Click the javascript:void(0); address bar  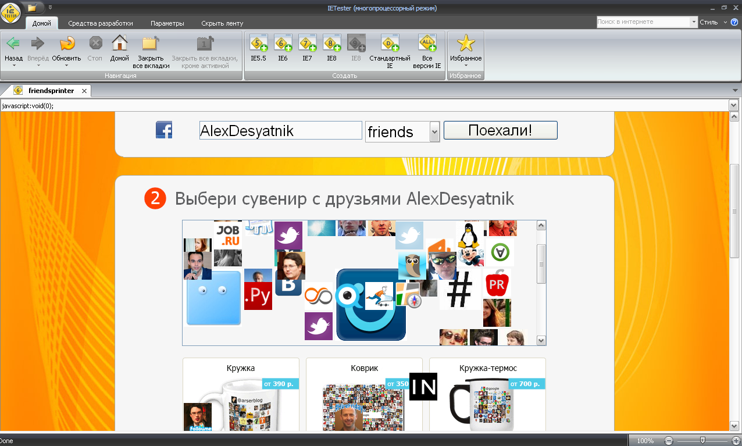coord(365,105)
